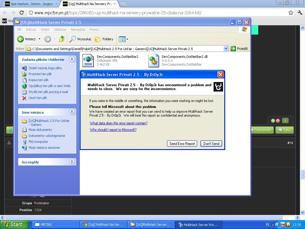Image resolution: width=305 pixels, height=229 pixels.
Task: Click Usuń ten plik red X icon
Action: (24, 98)
